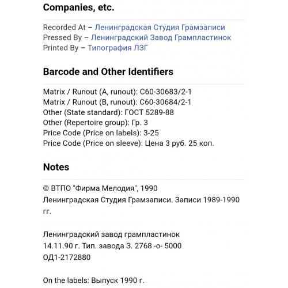Image resolution: width=288 pixels, height=288 pixels.
Task: Click the ГОСТ 5289-88 state standard line
Action: pos(108,112)
